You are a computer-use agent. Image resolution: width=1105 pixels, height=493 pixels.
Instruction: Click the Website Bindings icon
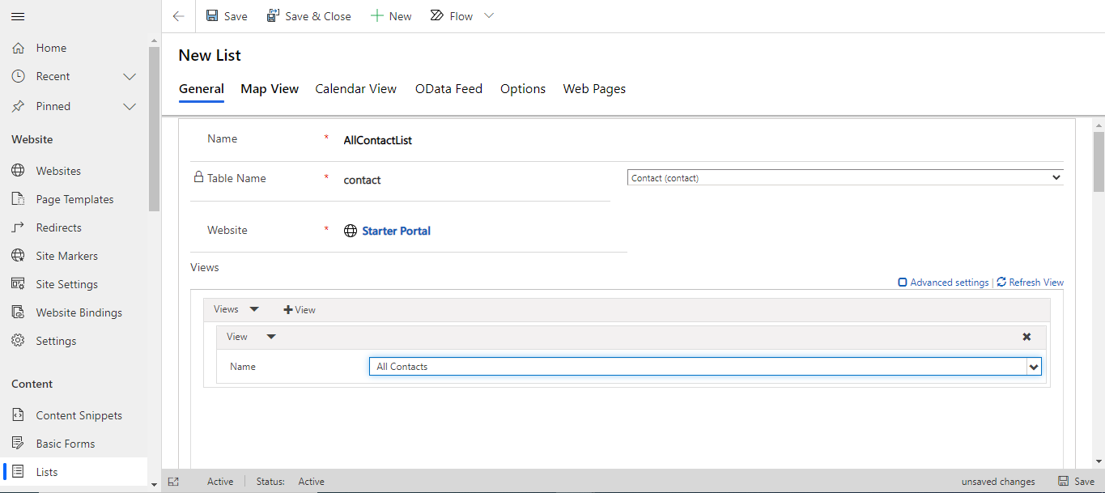(x=16, y=312)
